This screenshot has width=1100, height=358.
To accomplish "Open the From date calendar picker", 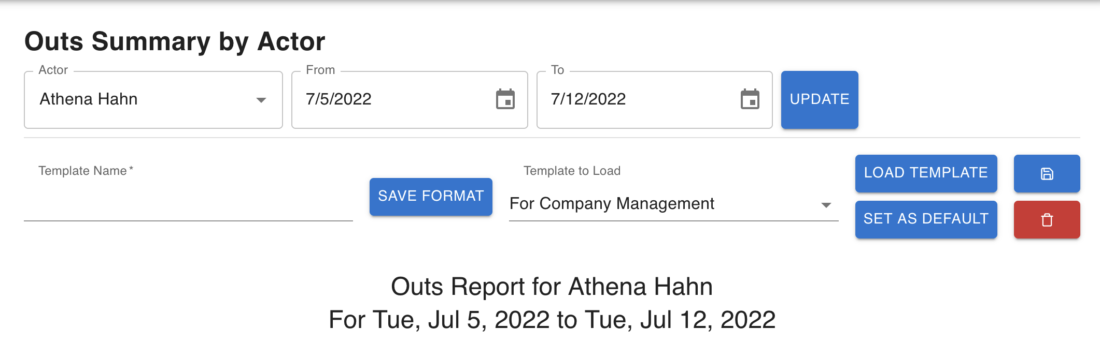I will tap(505, 99).
